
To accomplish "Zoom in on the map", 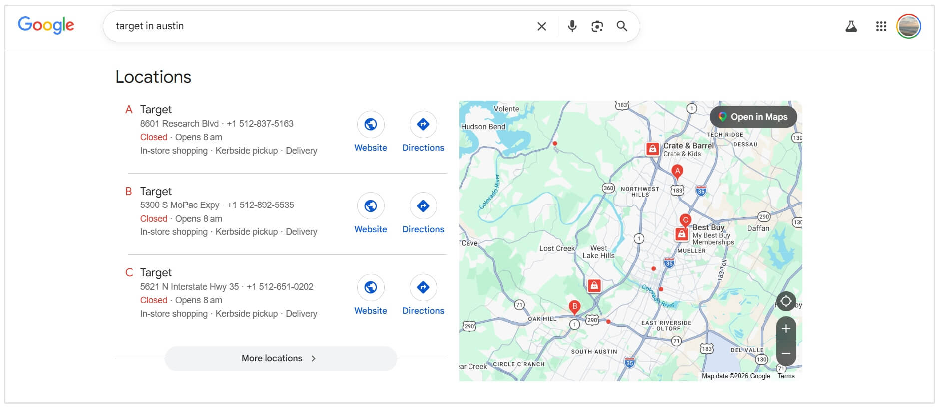I will 786,329.
